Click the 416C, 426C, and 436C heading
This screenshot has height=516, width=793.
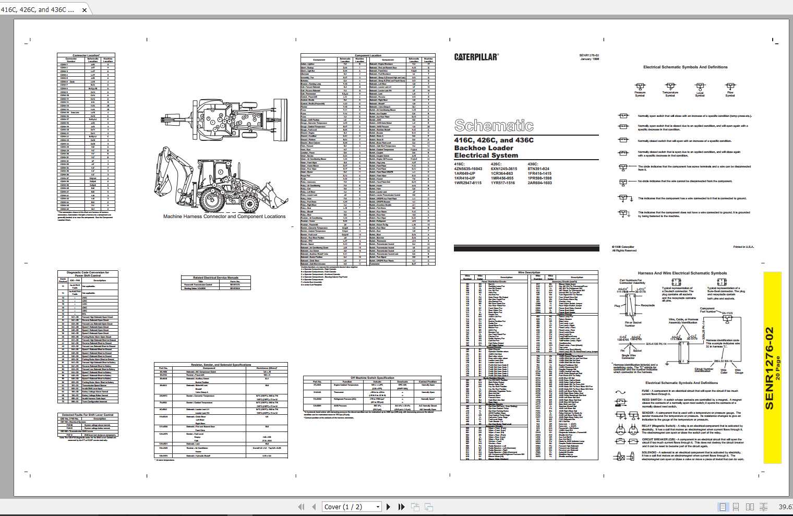point(494,140)
